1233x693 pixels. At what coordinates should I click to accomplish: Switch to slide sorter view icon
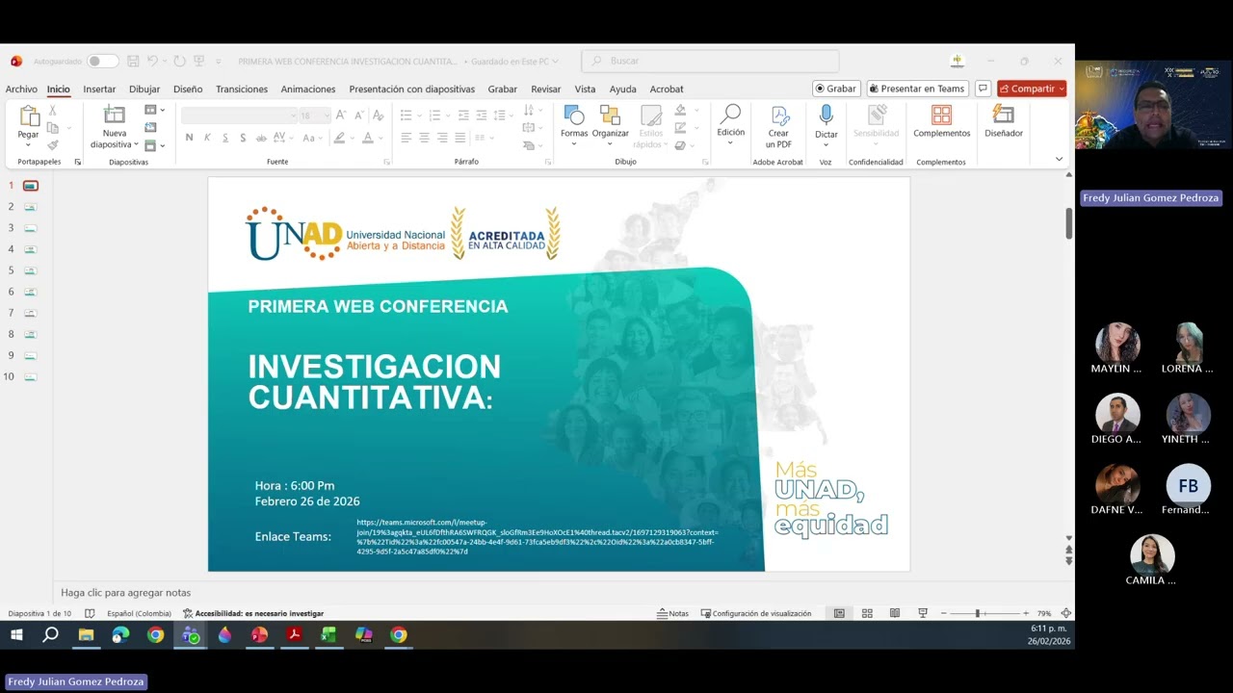(x=867, y=613)
